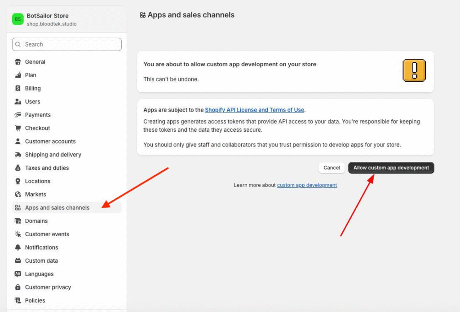Click the Payments card icon

[x=18, y=115]
